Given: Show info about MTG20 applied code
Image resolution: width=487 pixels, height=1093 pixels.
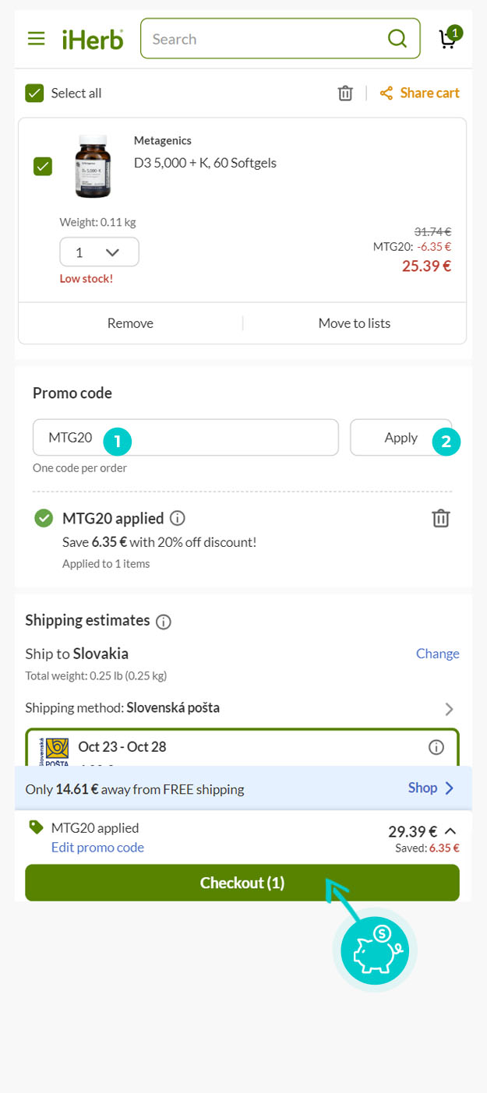Looking at the screenshot, I should 178,518.
